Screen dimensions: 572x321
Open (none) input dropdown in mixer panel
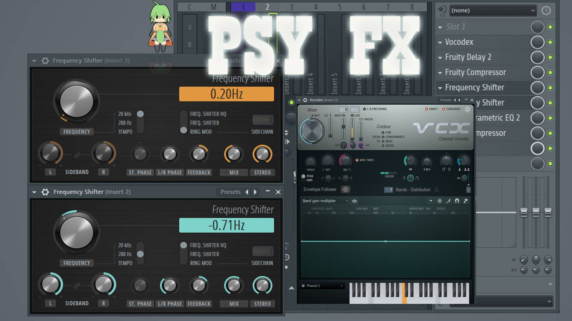(492, 10)
